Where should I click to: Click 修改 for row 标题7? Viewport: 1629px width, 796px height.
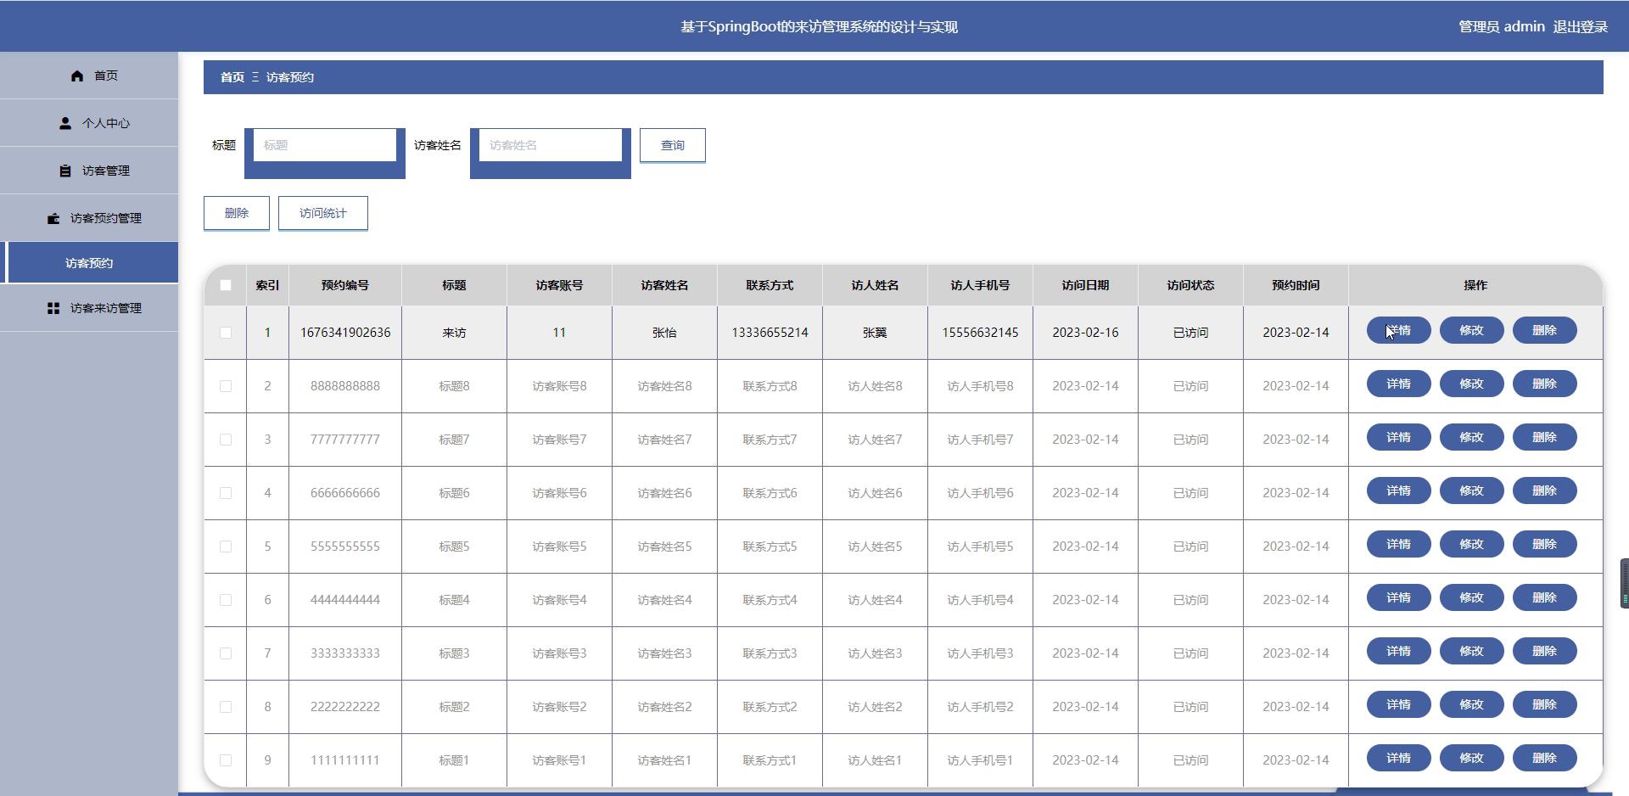point(1472,437)
